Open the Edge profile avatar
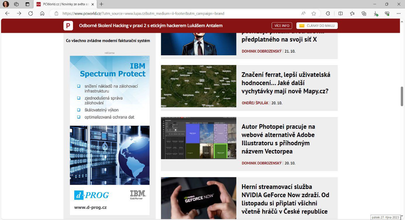 tap(6, 4)
